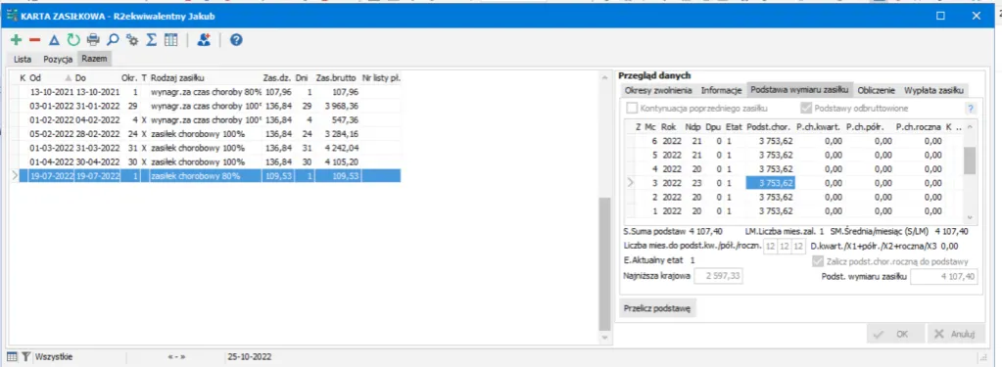Image resolution: width=1002 pixels, height=367 pixels.
Task: Click the sigma sum icon
Action: [152, 40]
